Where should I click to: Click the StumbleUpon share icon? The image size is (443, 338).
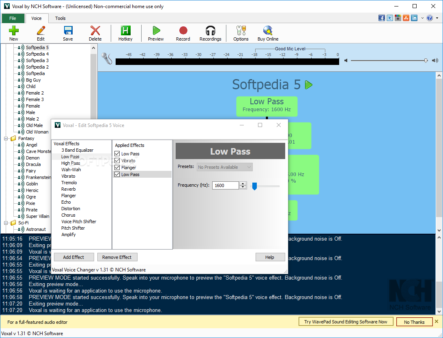(406, 18)
